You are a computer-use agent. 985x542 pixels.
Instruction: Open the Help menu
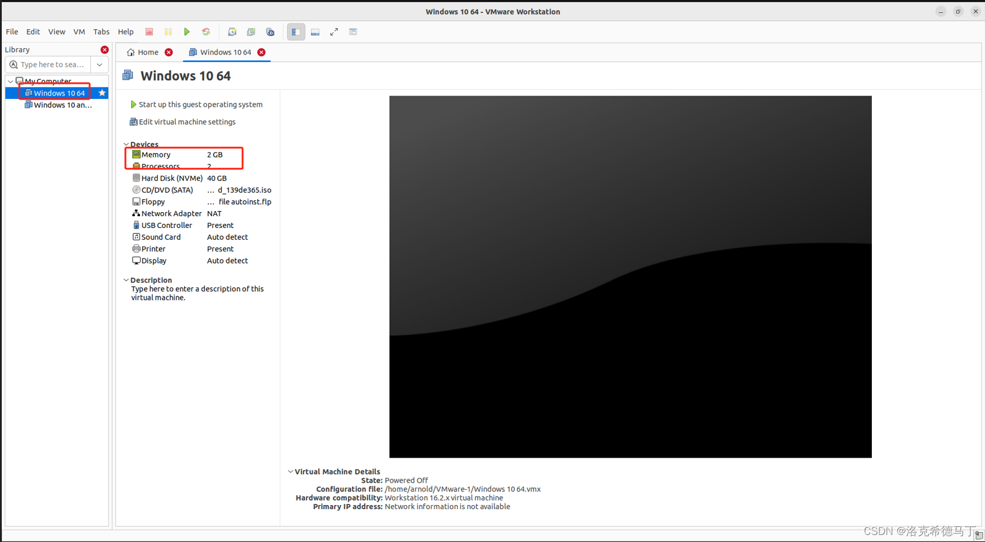click(x=125, y=32)
